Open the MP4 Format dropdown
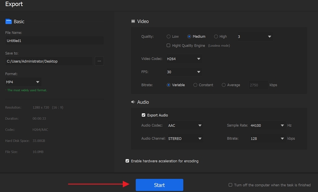This screenshot has height=192, width=318. 23,82
